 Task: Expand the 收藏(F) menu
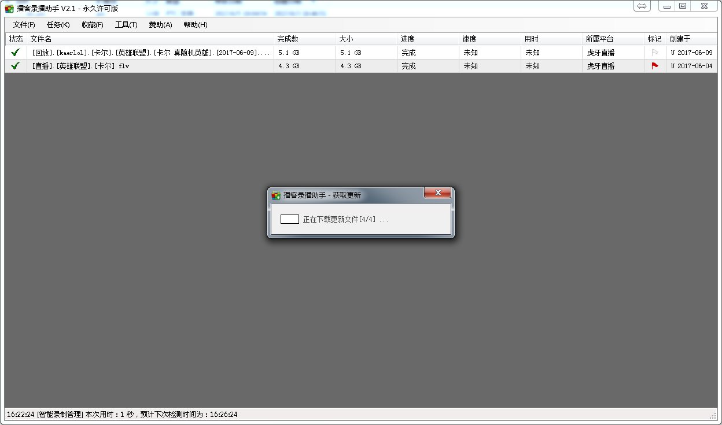click(x=93, y=25)
